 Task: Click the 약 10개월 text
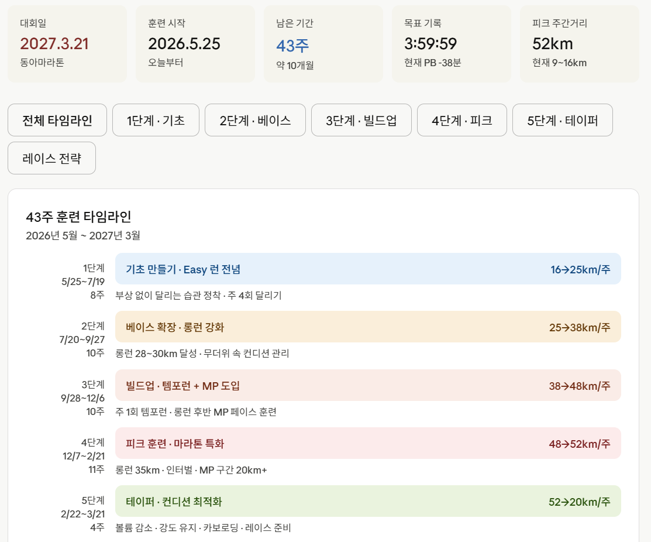(295, 65)
